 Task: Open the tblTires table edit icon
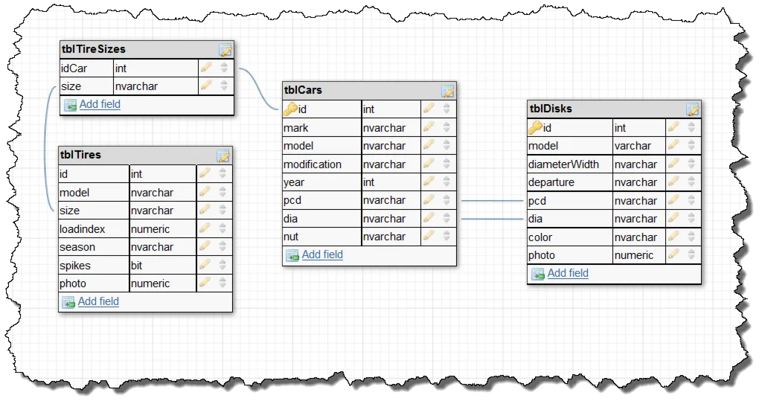click(x=223, y=156)
